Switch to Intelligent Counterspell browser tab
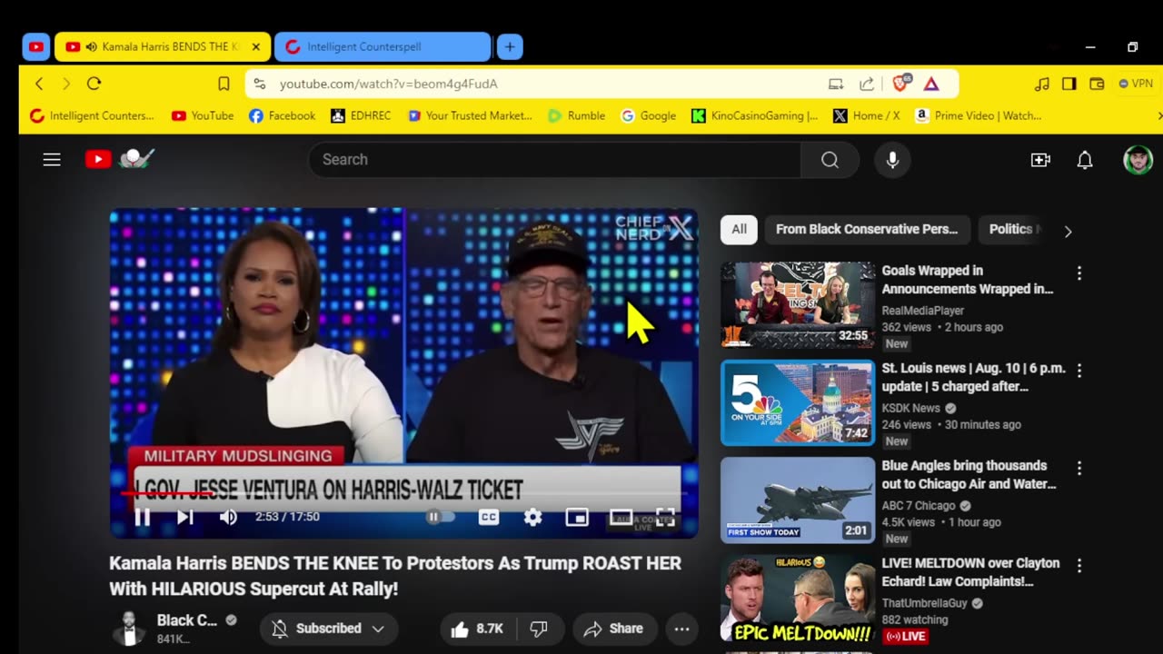 [383, 46]
